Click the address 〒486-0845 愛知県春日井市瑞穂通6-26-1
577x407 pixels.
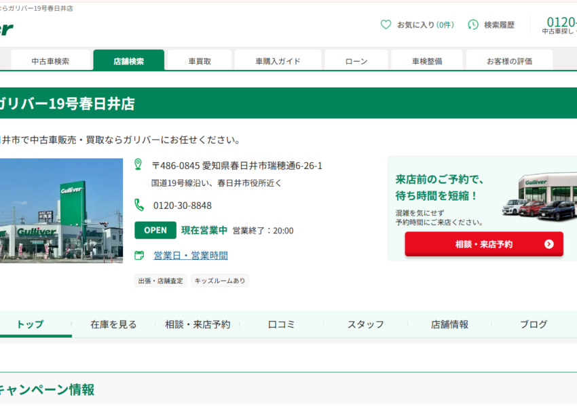pyautogui.click(x=237, y=166)
